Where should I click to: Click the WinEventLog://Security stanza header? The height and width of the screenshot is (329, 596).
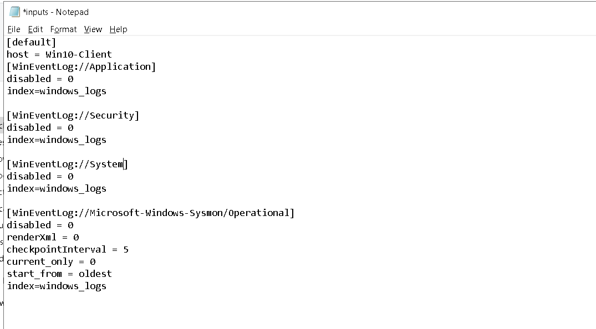click(x=73, y=115)
